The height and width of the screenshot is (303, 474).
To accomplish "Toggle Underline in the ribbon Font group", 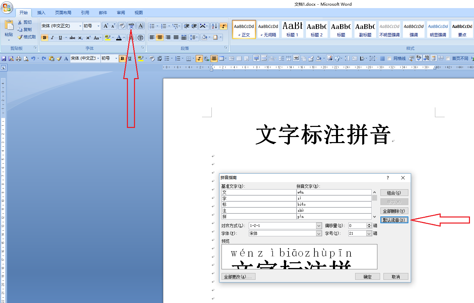I will (x=60, y=38).
